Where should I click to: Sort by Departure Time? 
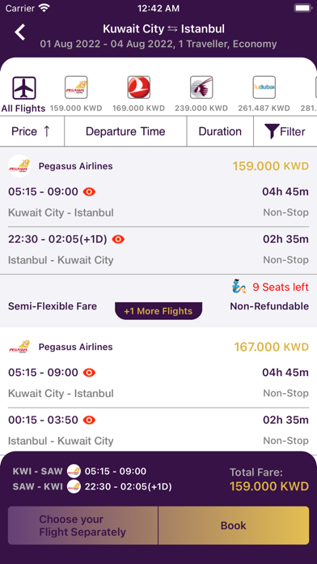[x=125, y=131]
